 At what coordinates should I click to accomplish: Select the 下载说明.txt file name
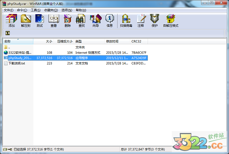tap(17, 63)
